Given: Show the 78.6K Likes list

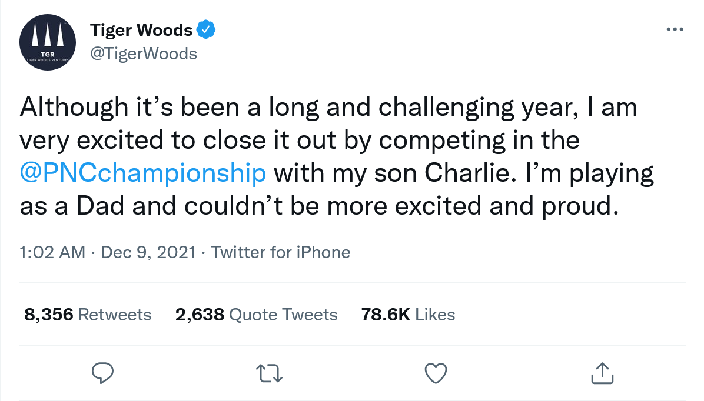Looking at the screenshot, I should coord(408,315).
